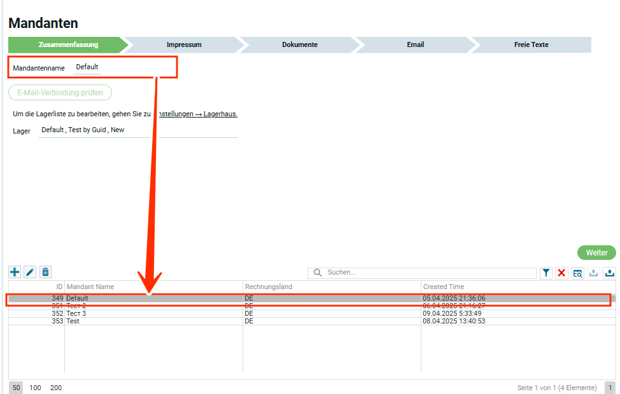Screen dimensions: 620x394
Task: Click the add new Mandant plus icon
Action: click(15, 273)
